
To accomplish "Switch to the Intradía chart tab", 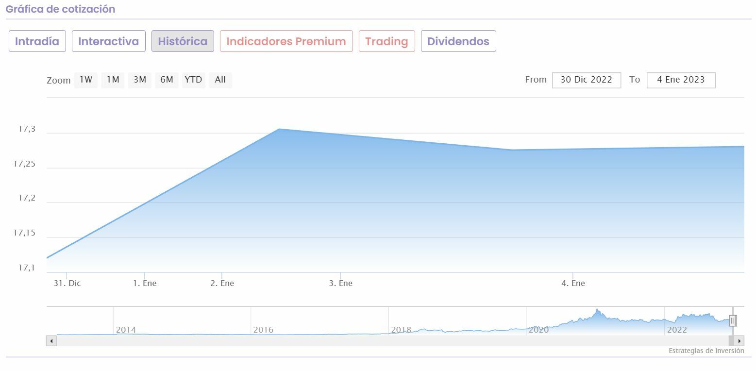I will [x=37, y=41].
